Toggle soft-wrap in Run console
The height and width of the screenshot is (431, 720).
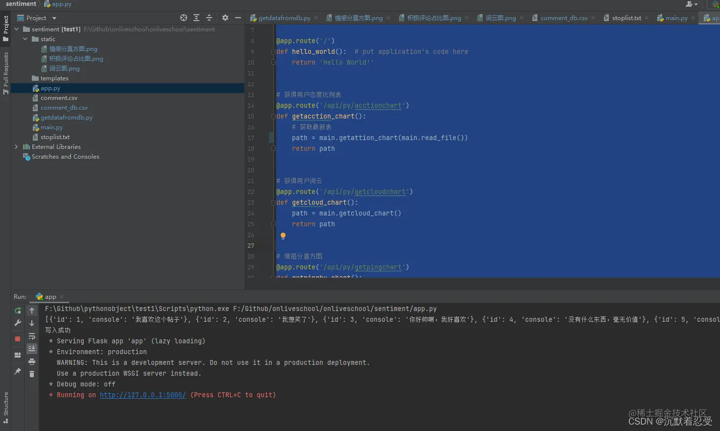point(32,336)
